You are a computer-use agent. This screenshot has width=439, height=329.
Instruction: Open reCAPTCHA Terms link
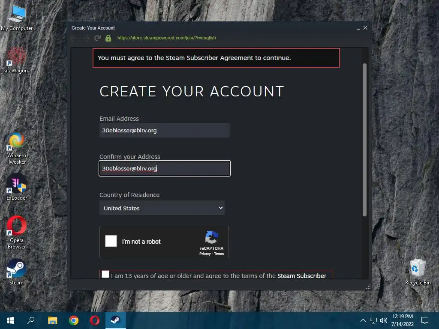[x=219, y=254]
